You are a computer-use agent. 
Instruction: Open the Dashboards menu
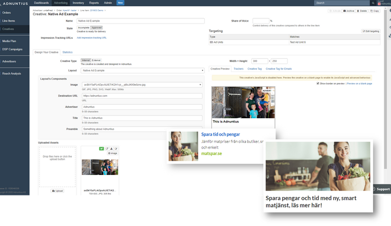(41, 3)
